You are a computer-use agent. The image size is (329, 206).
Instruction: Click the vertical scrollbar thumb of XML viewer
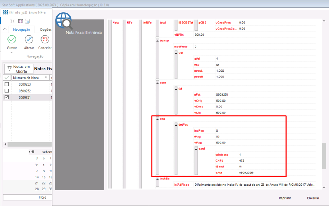(x=324, y=156)
